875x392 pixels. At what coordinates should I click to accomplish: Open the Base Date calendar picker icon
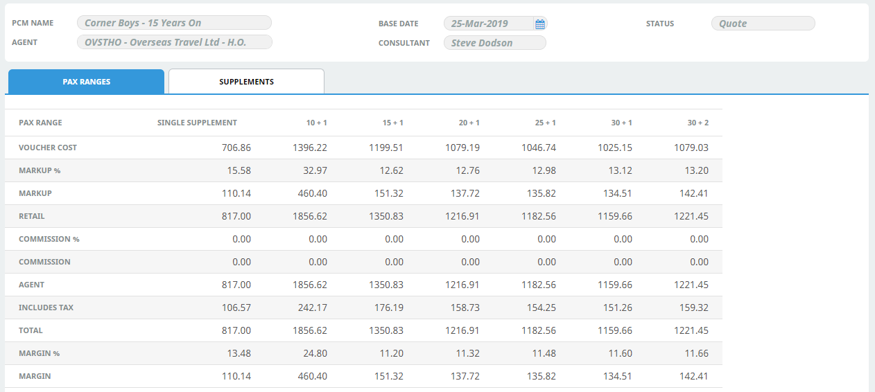pyautogui.click(x=540, y=24)
